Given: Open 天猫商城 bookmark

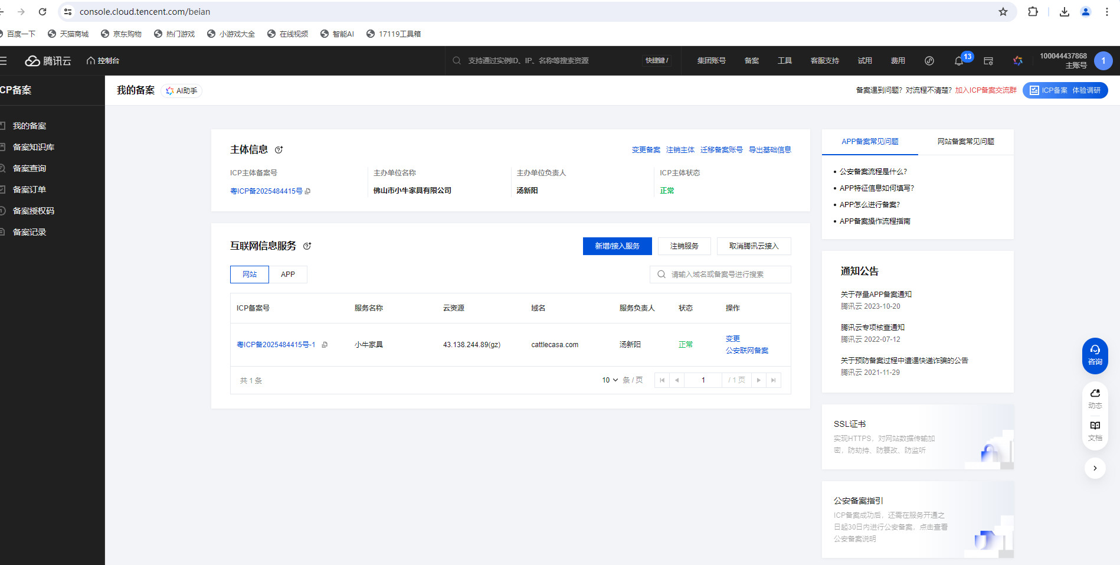Looking at the screenshot, I should pos(68,34).
